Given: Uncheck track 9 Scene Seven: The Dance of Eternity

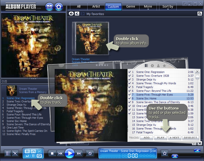Looking at the screenshot, I should tap(130, 102).
